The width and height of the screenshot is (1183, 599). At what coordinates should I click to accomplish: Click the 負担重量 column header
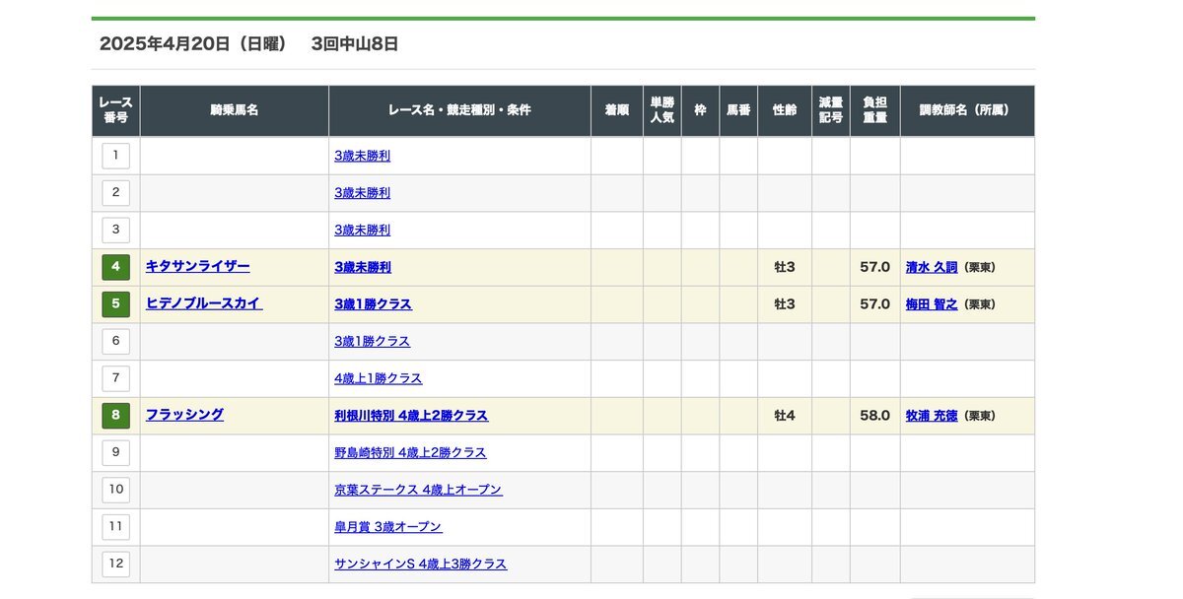click(x=874, y=110)
